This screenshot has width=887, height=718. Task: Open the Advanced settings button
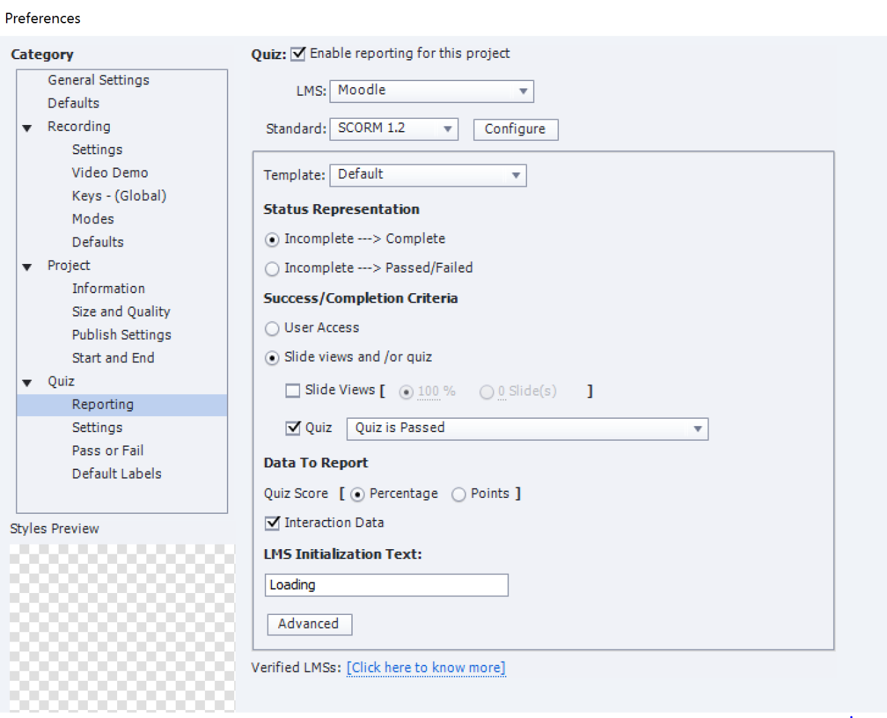pos(309,624)
